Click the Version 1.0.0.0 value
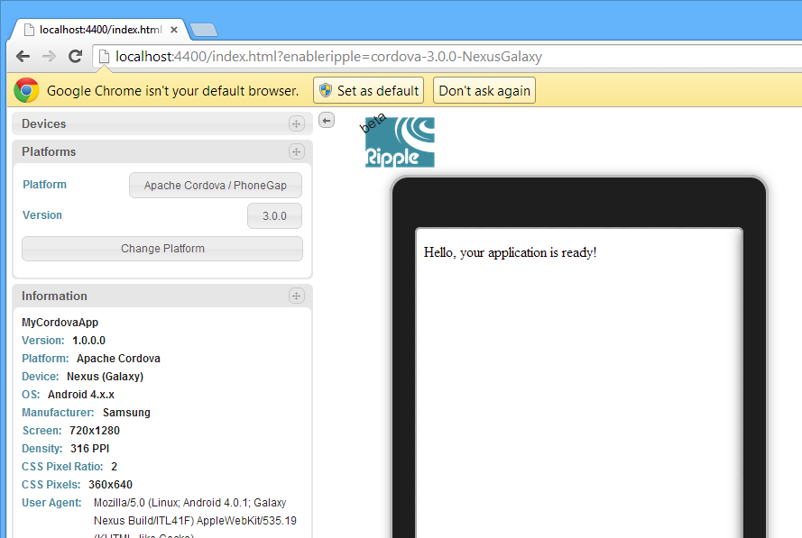Viewport: 802px width, 538px height. coord(88,341)
